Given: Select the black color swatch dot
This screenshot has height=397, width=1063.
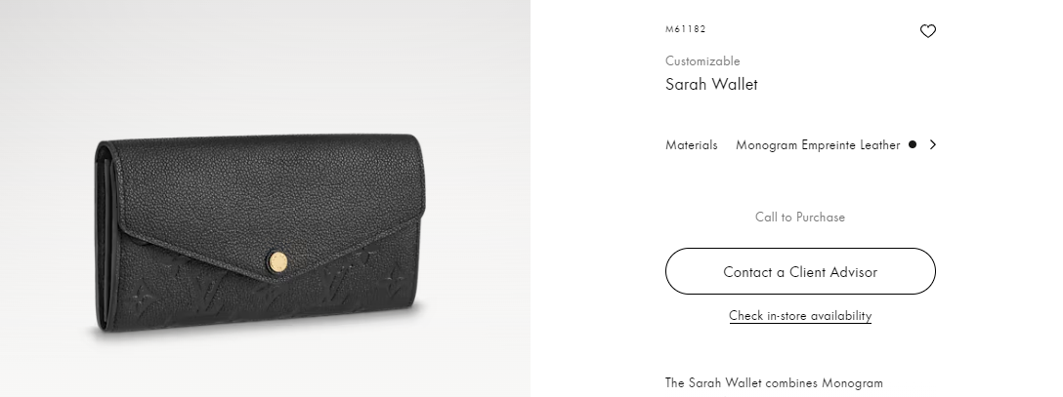Looking at the screenshot, I should click(913, 144).
